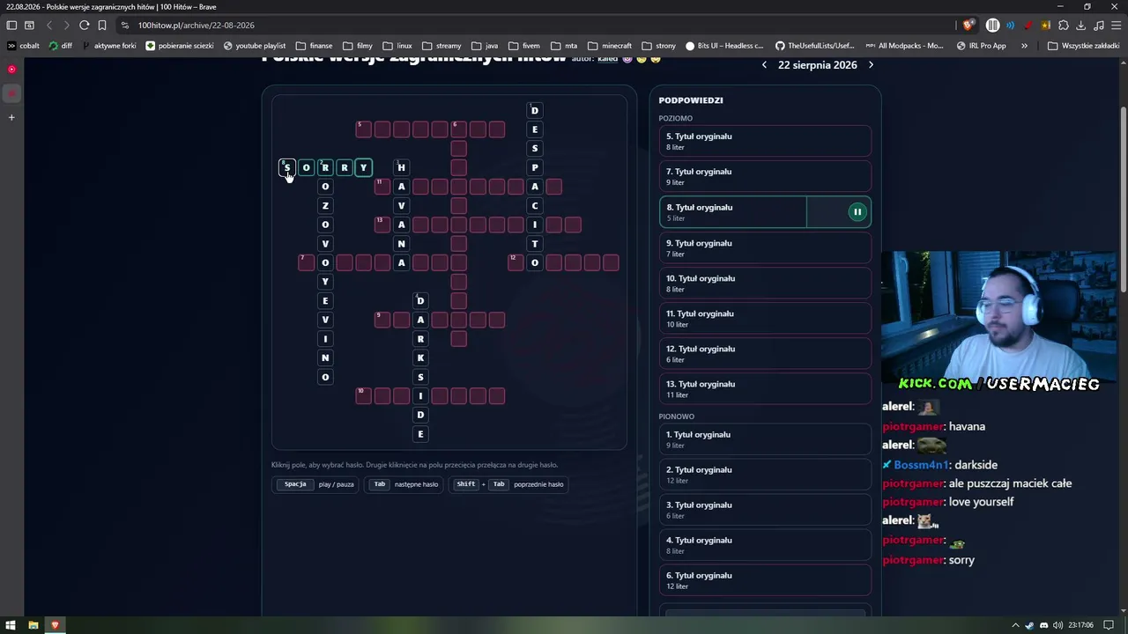Viewport: 1128px width, 634px height.
Task: Select clue 9 Tytuł oryginału 7 liter
Action: point(765,247)
